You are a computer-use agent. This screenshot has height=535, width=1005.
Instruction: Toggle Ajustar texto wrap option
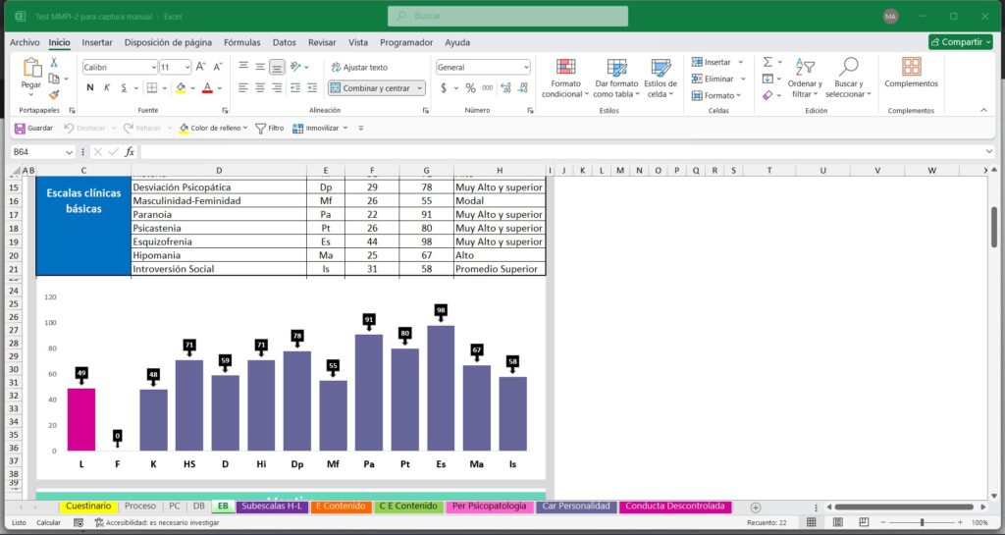pos(359,67)
